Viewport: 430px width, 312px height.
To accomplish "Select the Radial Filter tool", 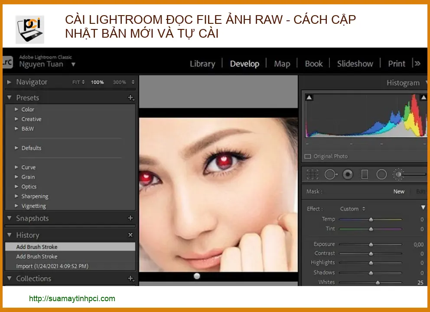I will (x=381, y=174).
